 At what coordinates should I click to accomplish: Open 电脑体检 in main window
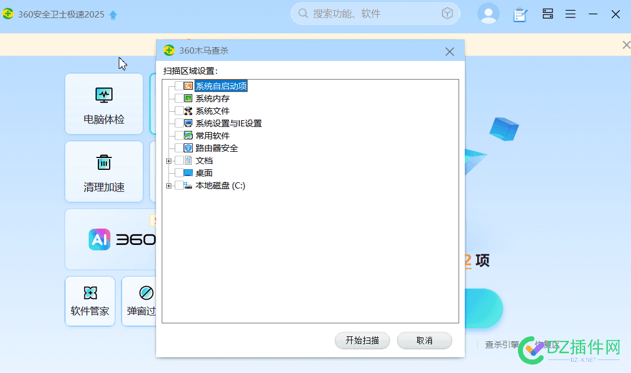[x=104, y=104]
